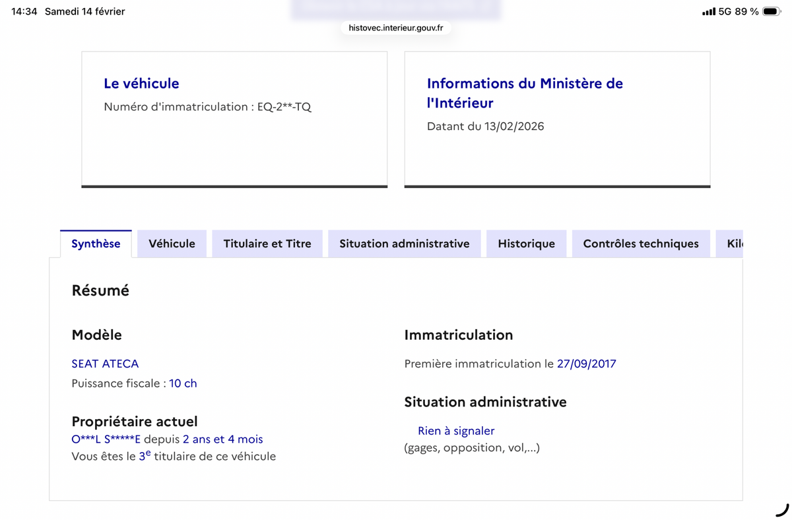The height and width of the screenshot is (520, 792).
Task: Select the Synthèse tab
Action: [x=96, y=244]
